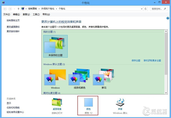Maximize the 个性化 window
Viewport: 171px width, 118px height.
(159, 2)
